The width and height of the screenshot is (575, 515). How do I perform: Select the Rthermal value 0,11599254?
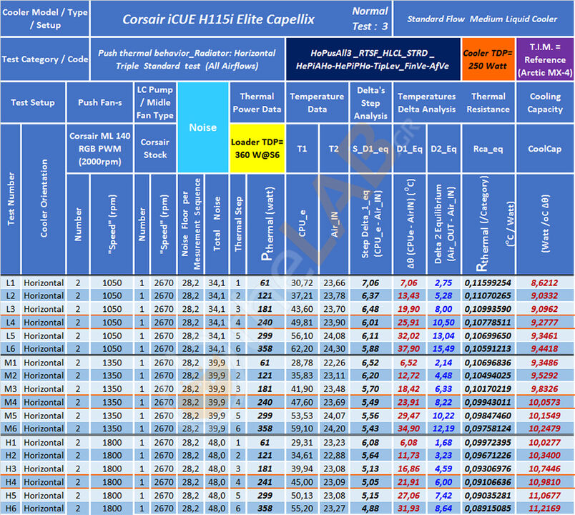click(x=488, y=283)
